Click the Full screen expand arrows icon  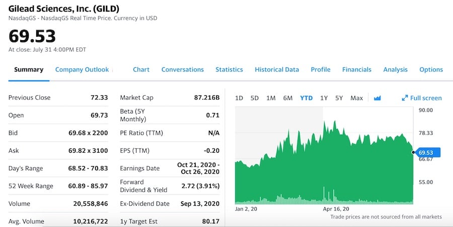click(405, 98)
